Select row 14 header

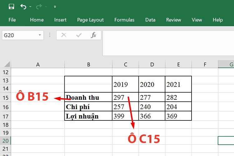(6, 89)
